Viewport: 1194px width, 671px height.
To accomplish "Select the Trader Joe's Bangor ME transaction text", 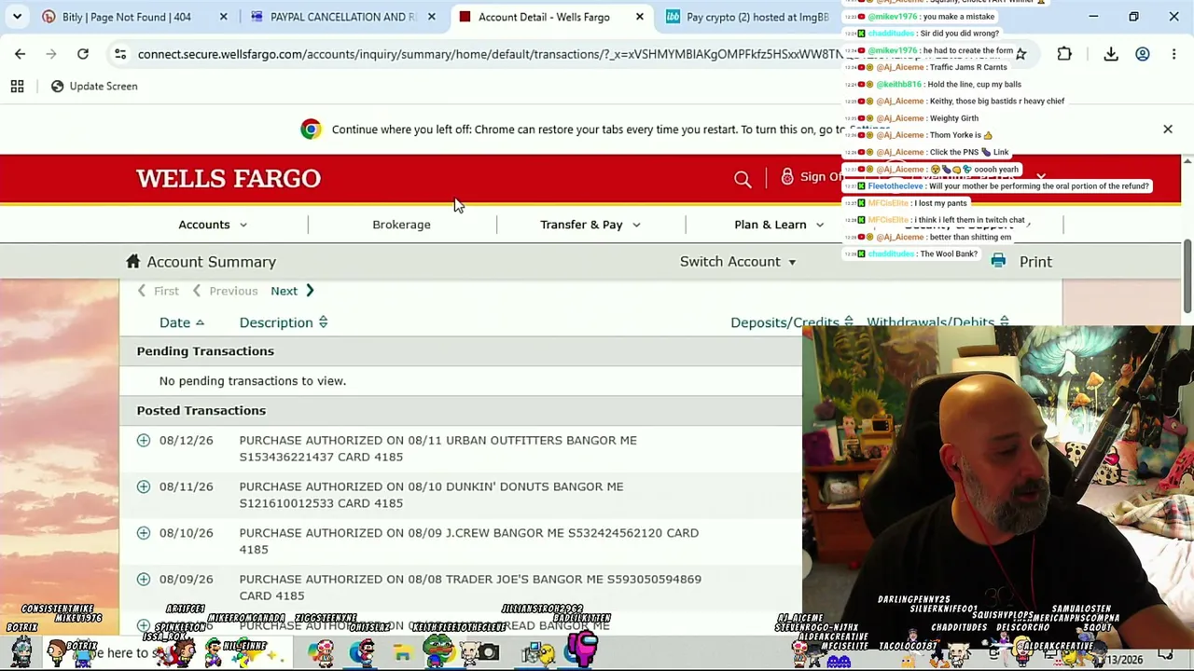I will [x=470, y=587].
